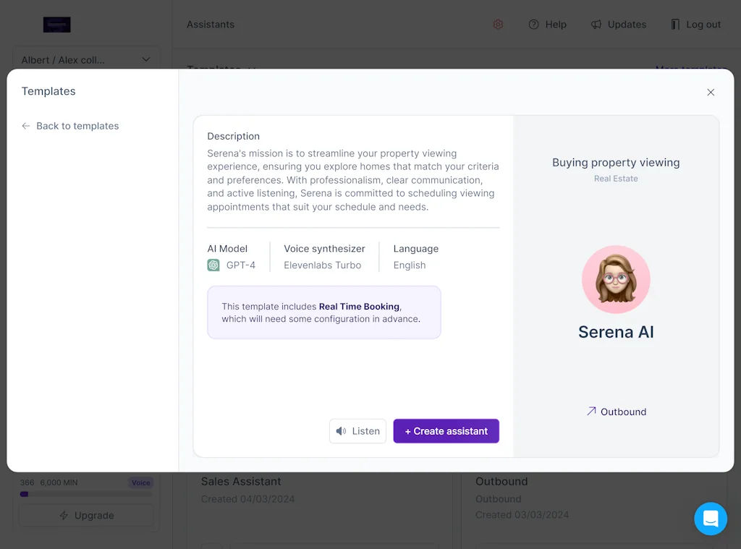Close the template details modal
Image resolution: width=741 pixels, height=549 pixels.
pos(711,93)
